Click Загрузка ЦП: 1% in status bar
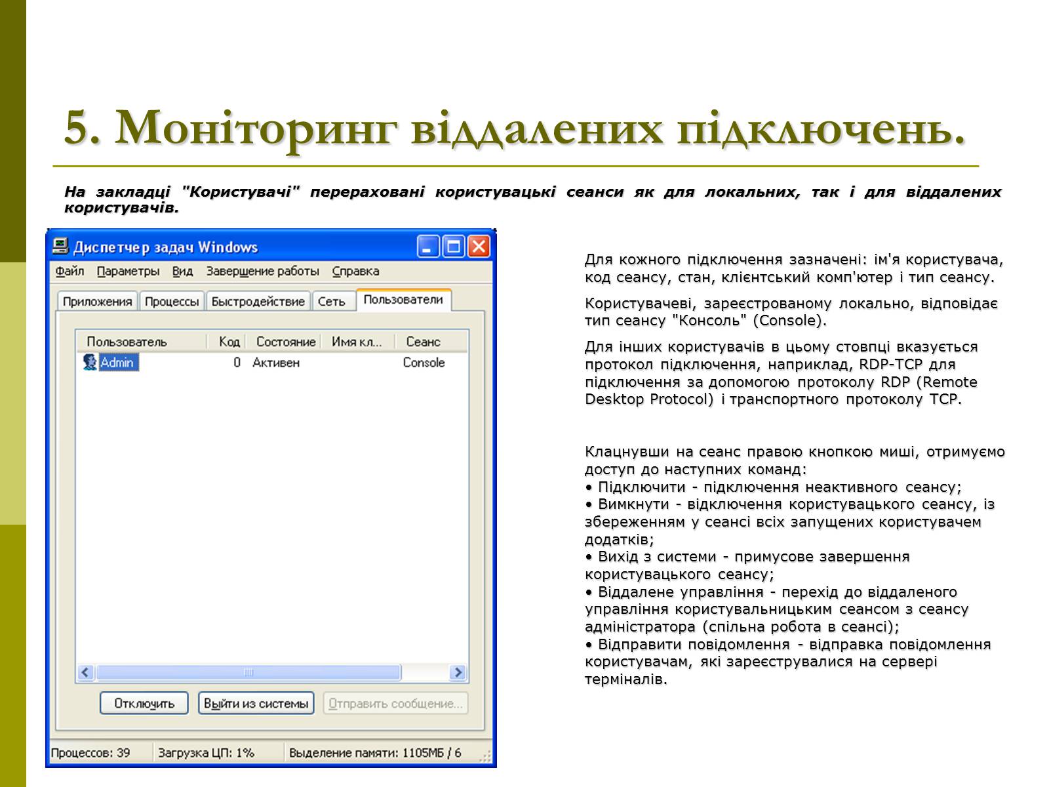The image size is (1049, 787). (x=207, y=753)
